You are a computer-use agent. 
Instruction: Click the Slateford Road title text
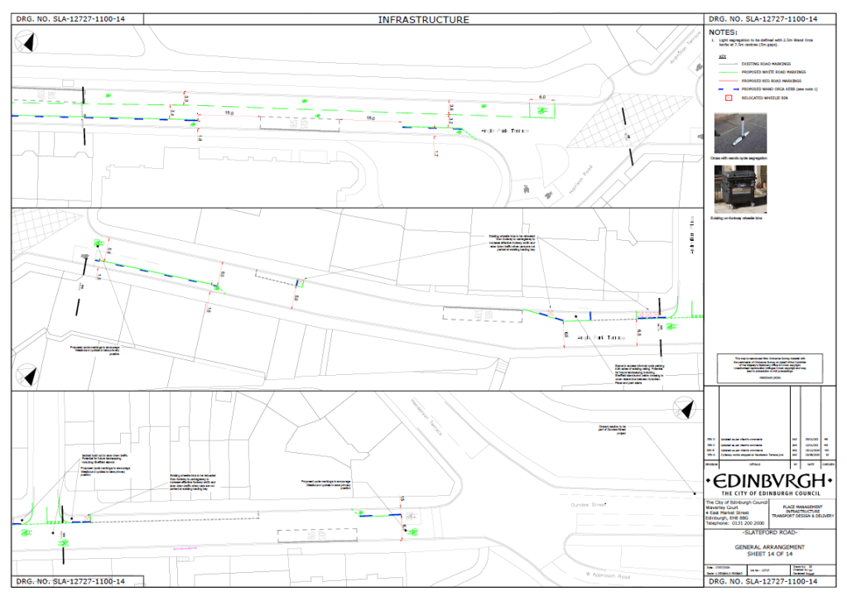(x=770, y=533)
